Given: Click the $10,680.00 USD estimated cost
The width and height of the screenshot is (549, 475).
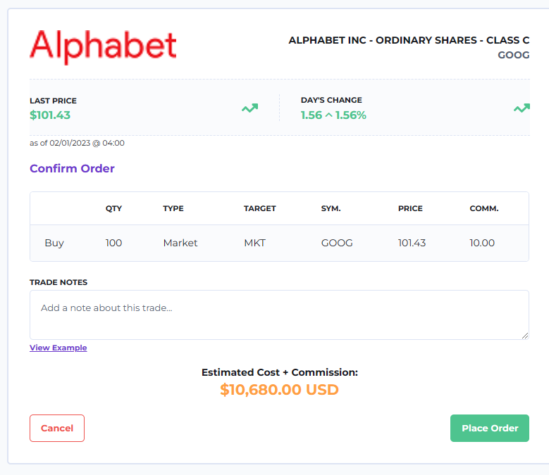Looking at the screenshot, I should pyautogui.click(x=279, y=389).
